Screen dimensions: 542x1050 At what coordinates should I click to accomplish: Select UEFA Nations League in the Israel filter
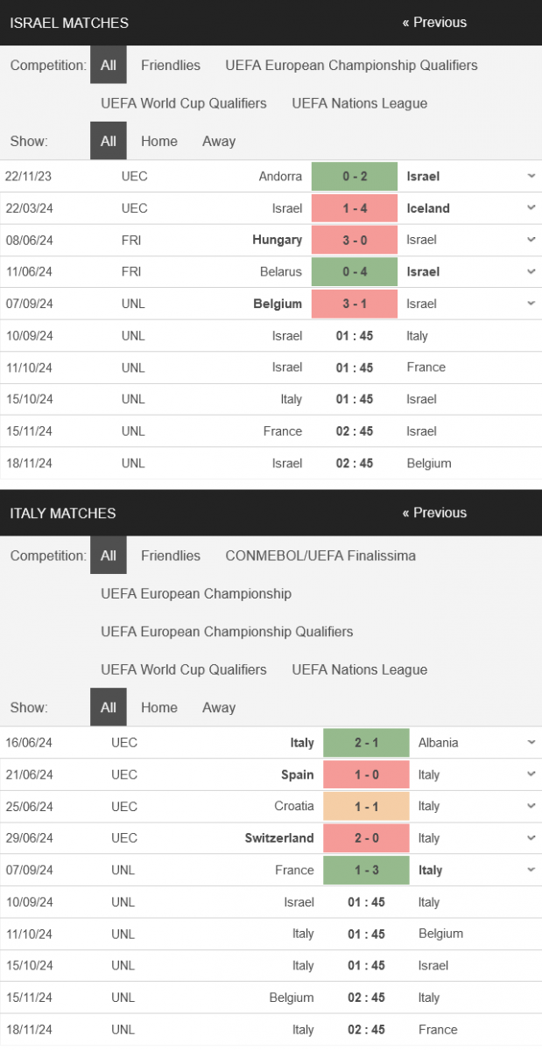coord(360,103)
